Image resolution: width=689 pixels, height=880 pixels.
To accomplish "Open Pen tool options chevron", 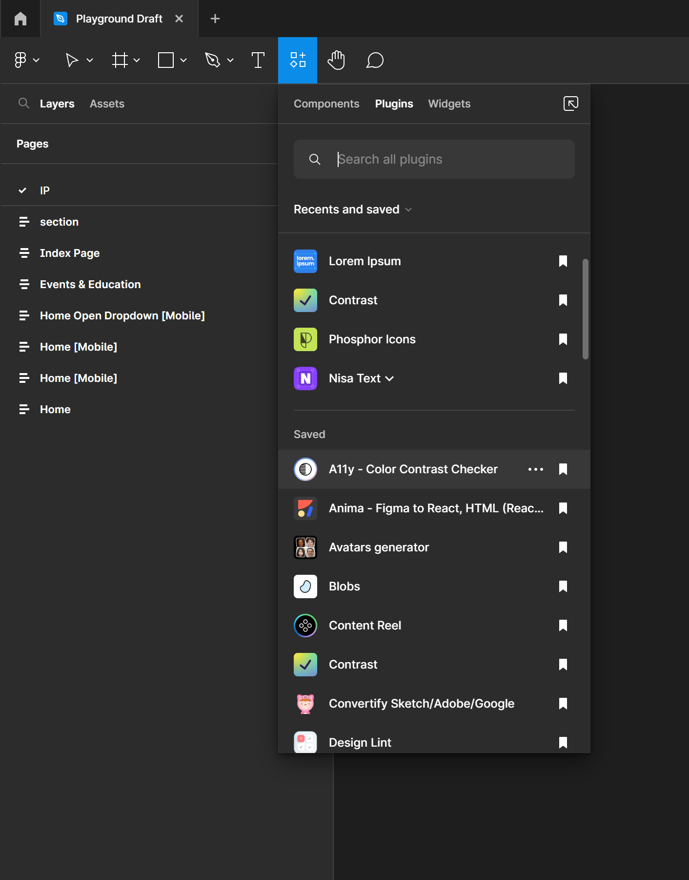I will (230, 61).
